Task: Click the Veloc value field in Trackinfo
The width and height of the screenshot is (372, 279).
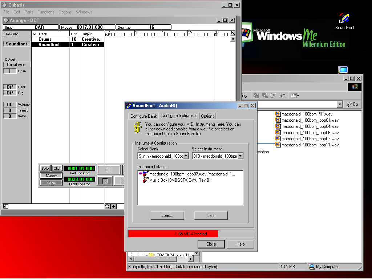Action: click(10, 116)
